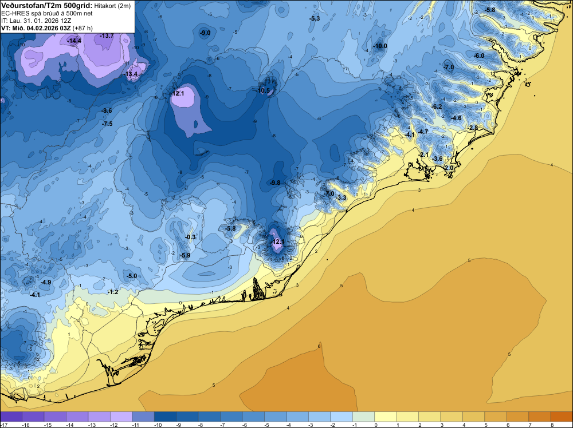Click the -2 label on the color legend
Image resolution: width=573 pixels, height=428 pixels.
tap(333, 425)
